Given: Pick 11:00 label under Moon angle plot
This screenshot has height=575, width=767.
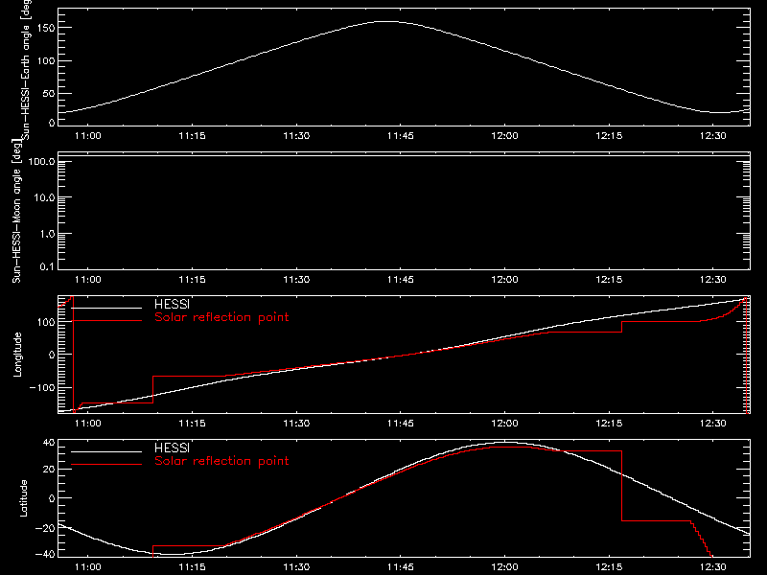Looking at the screenshot, I should point(88,280).
